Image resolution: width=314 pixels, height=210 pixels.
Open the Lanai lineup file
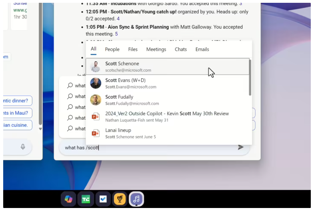[168, 133]
